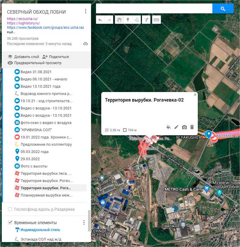This screenshot has width=240, height=247.
Task: Select the draw line tool
Action: [136, 20]
